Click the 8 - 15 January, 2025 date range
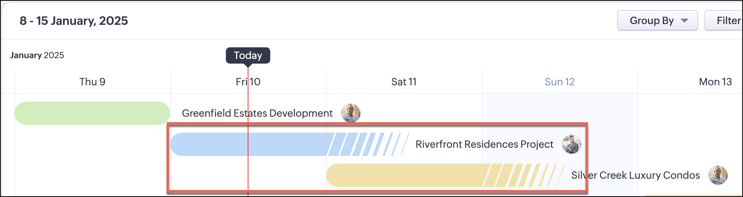The height and width of the screenshot is (197, 743). pos(74,21)
